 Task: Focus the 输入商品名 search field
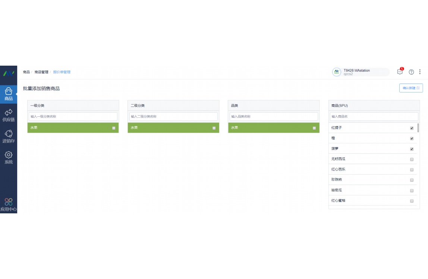(374, 117)
